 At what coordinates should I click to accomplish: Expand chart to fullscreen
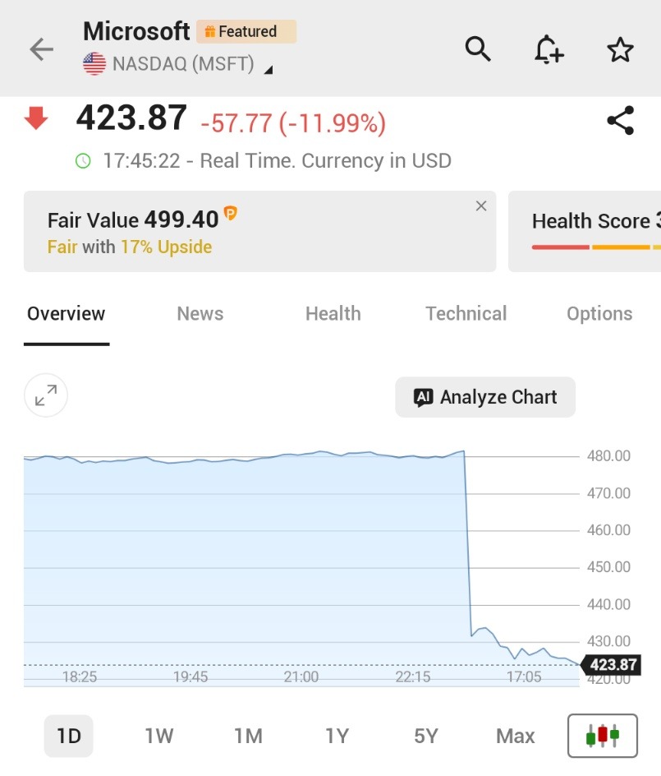pos(46,396)
